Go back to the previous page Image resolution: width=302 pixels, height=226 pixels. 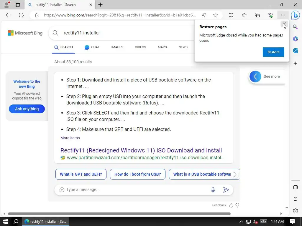8,15
